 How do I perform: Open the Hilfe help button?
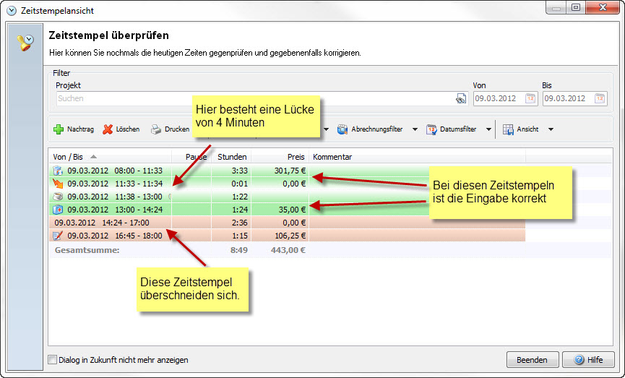(587, 360)
